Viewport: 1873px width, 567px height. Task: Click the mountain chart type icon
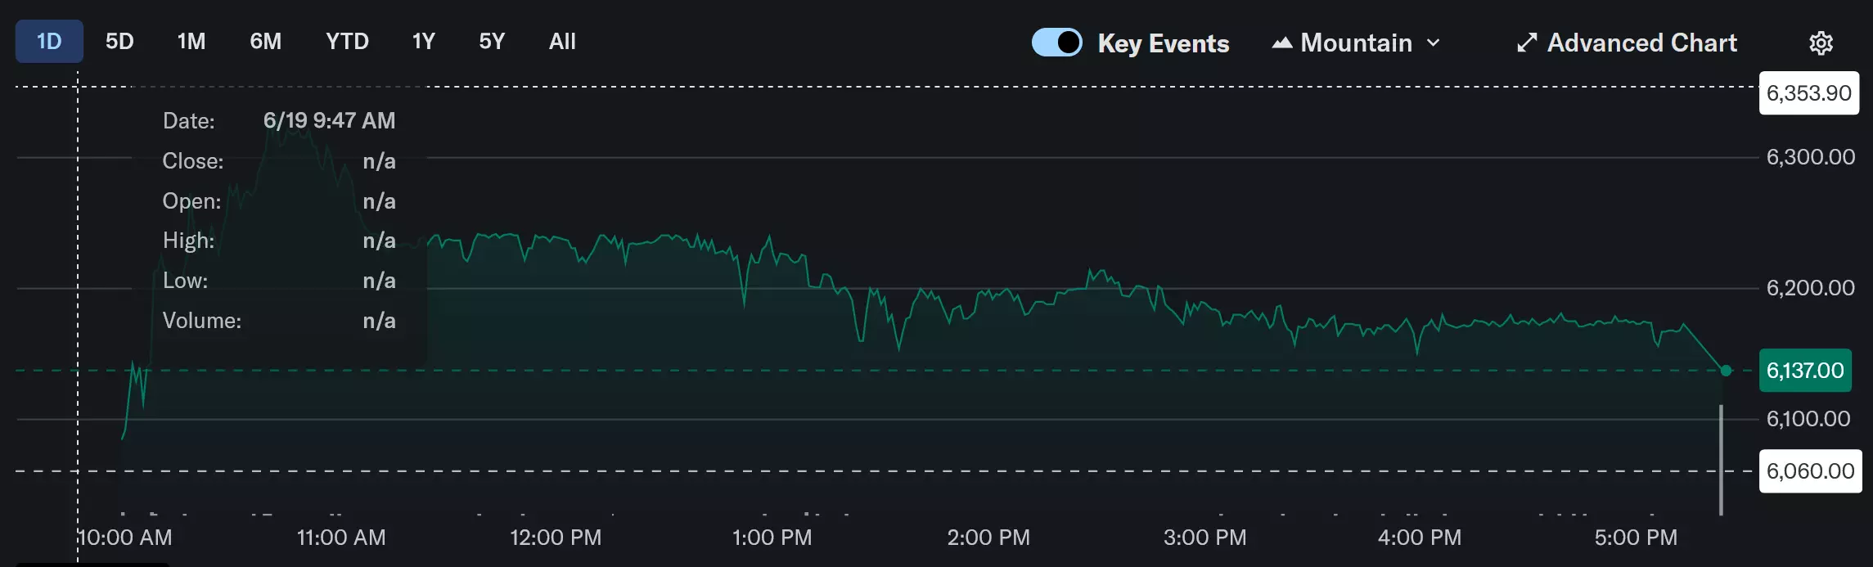pos(1282,43)
